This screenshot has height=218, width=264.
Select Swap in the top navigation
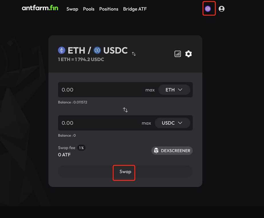(x=72, y=9)
